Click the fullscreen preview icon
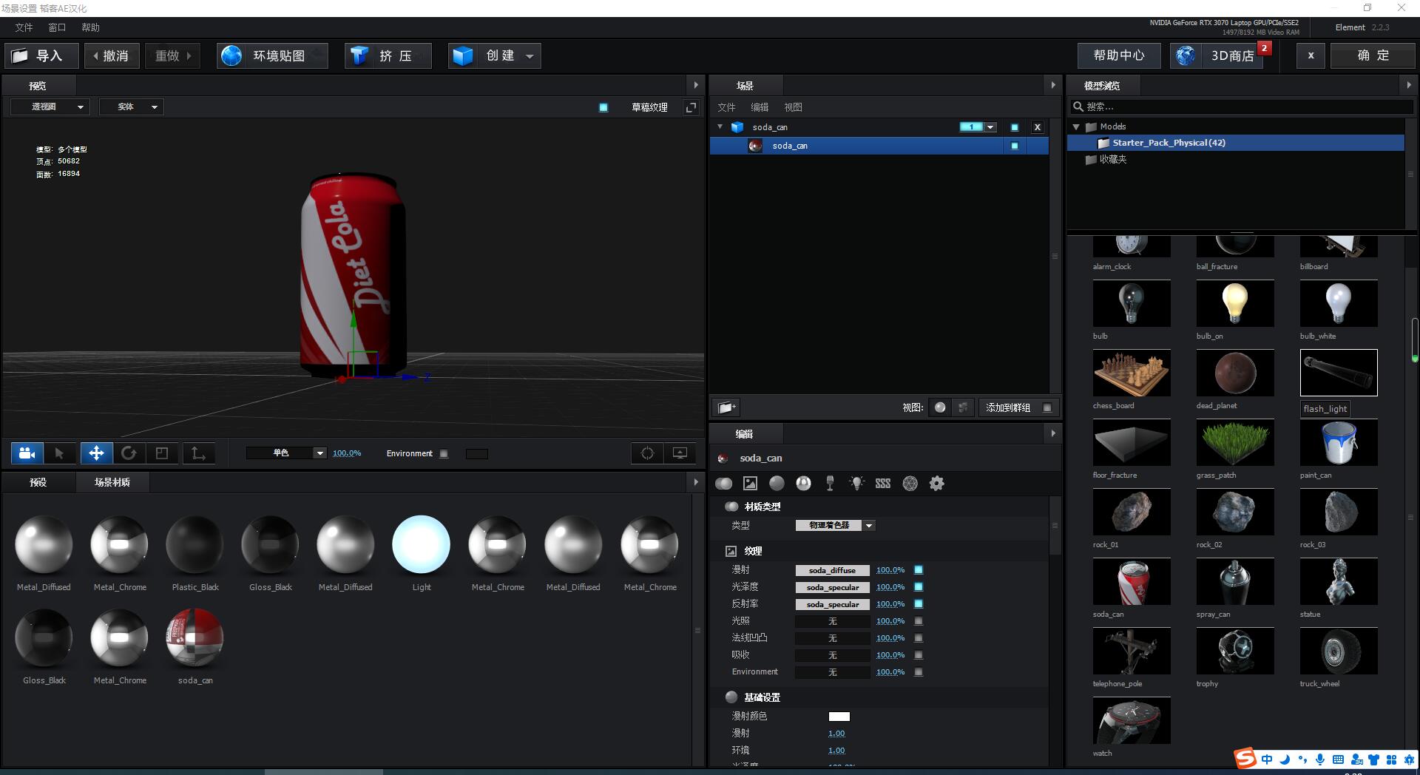This screenshot has width=1420, height=775. 691,107
